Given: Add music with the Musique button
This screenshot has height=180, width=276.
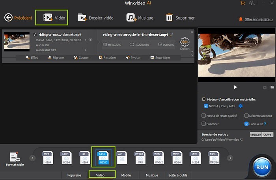Looking at the screenshot, I should (140, 18).
